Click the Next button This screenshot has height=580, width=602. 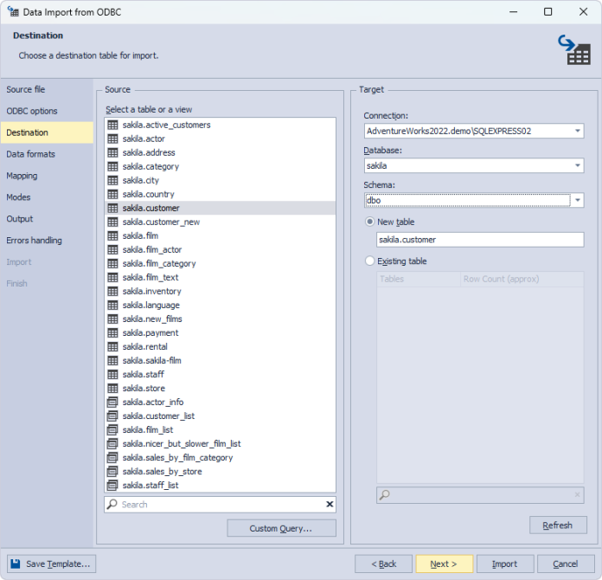tap(444, 564)
